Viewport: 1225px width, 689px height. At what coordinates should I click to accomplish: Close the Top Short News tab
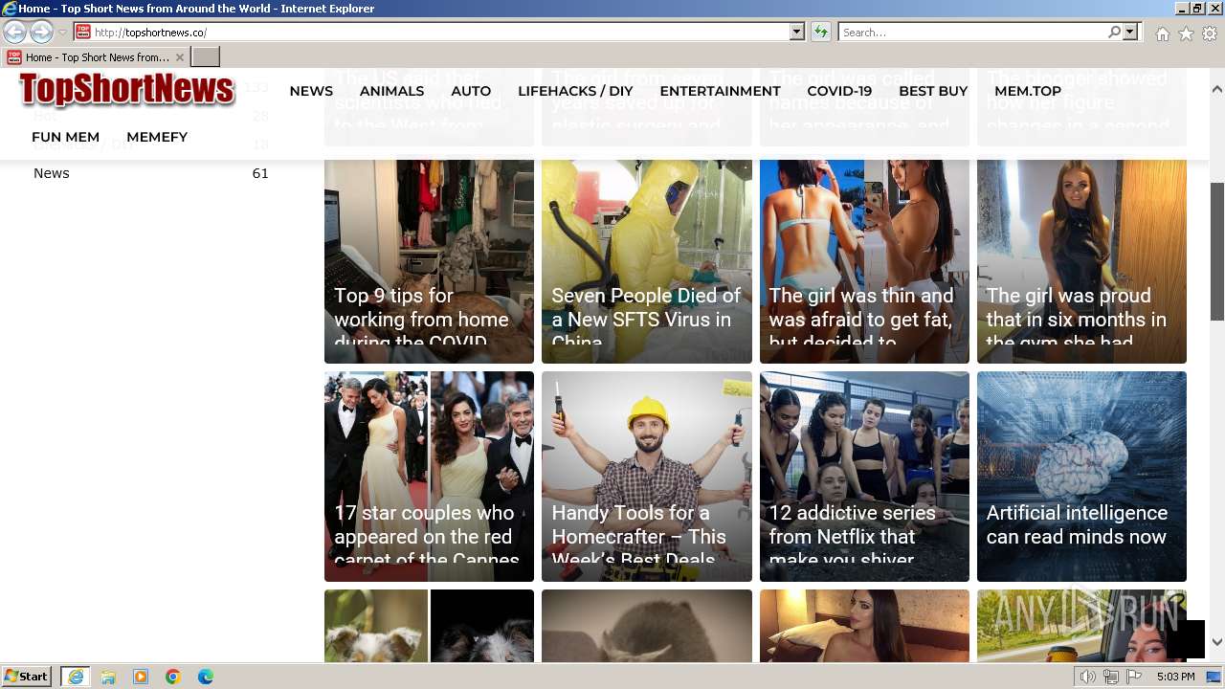[x=179, y=57]
